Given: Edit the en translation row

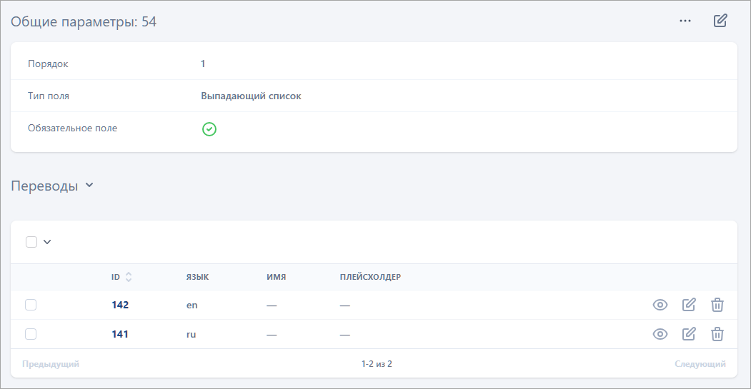Looking at the screenshot, I should coord(689,305).
